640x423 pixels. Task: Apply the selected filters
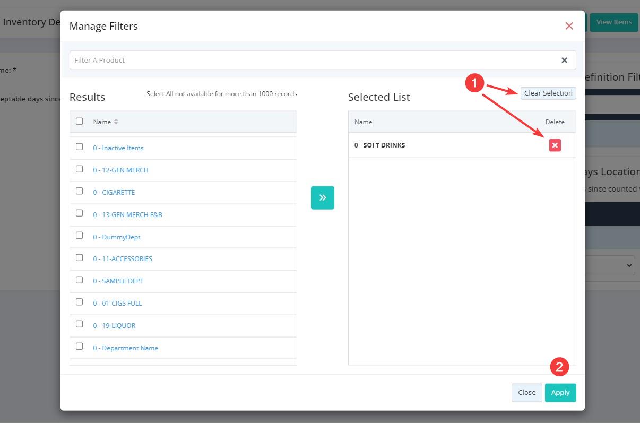pos(560,393)
